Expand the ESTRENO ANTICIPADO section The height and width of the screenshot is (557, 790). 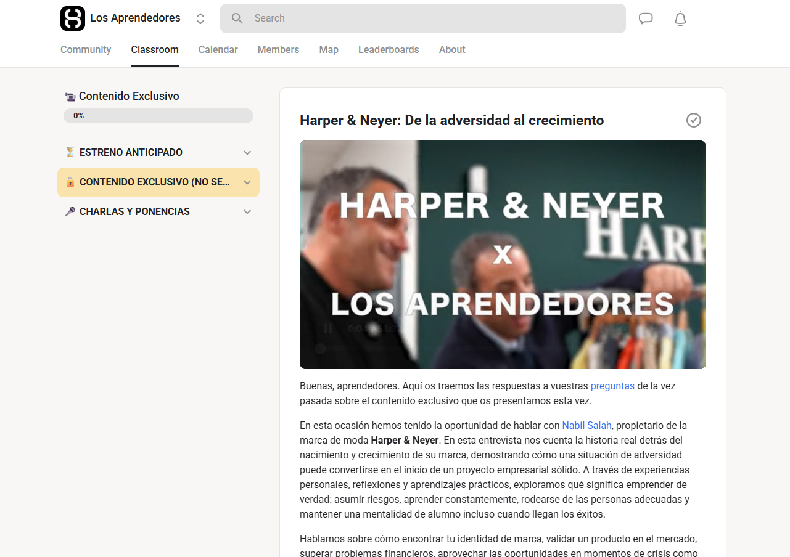coord(247,152)
